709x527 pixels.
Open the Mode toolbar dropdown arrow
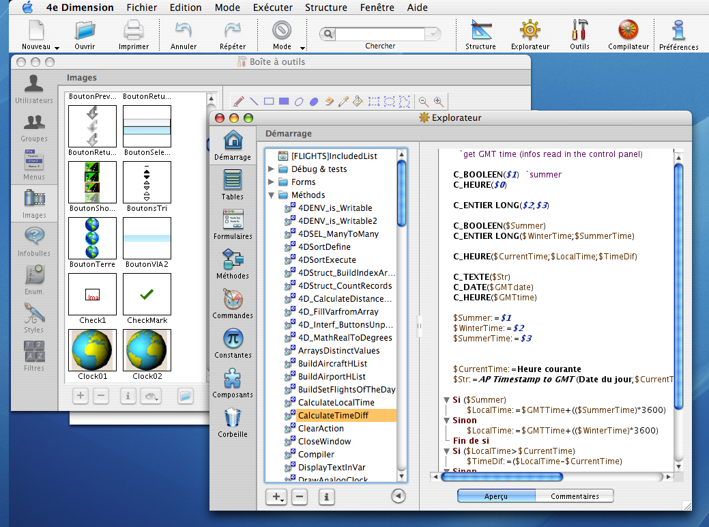click(x=302, y=48)
